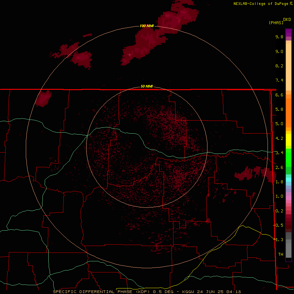
Task: Click the 0.2 scale value
Action: click(x=279, y=211)
